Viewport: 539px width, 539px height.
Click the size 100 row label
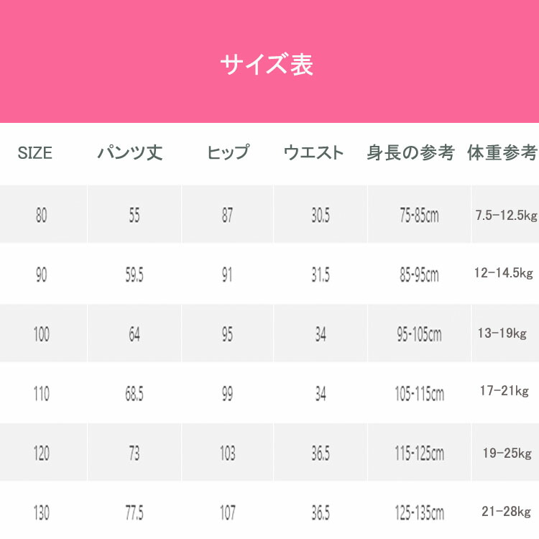pos(42,334)
